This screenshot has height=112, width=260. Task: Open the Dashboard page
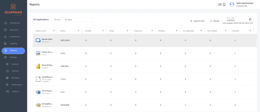(x=15, y=23)
